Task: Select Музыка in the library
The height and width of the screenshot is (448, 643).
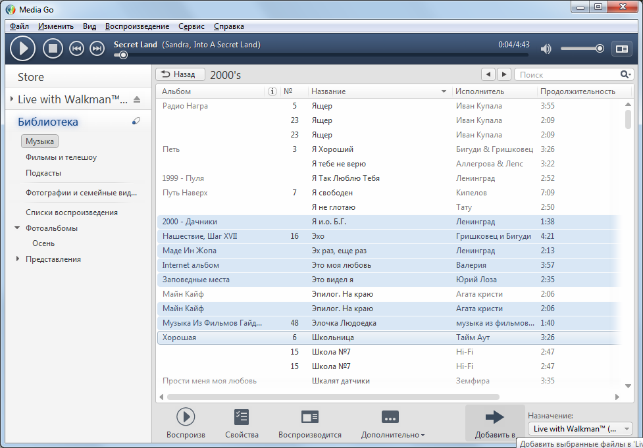Action: (39, 141)
